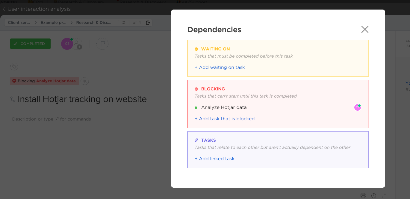Image resolution: width=410 pixels, height=199 pixels.
Task: Click the add assignee icon
Action: click(x=78, y=44)
